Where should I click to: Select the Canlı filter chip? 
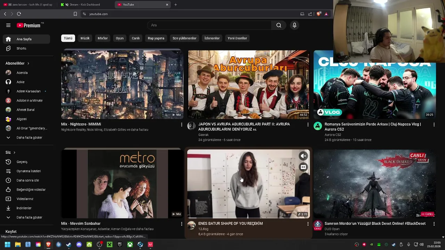coord(136,38)
